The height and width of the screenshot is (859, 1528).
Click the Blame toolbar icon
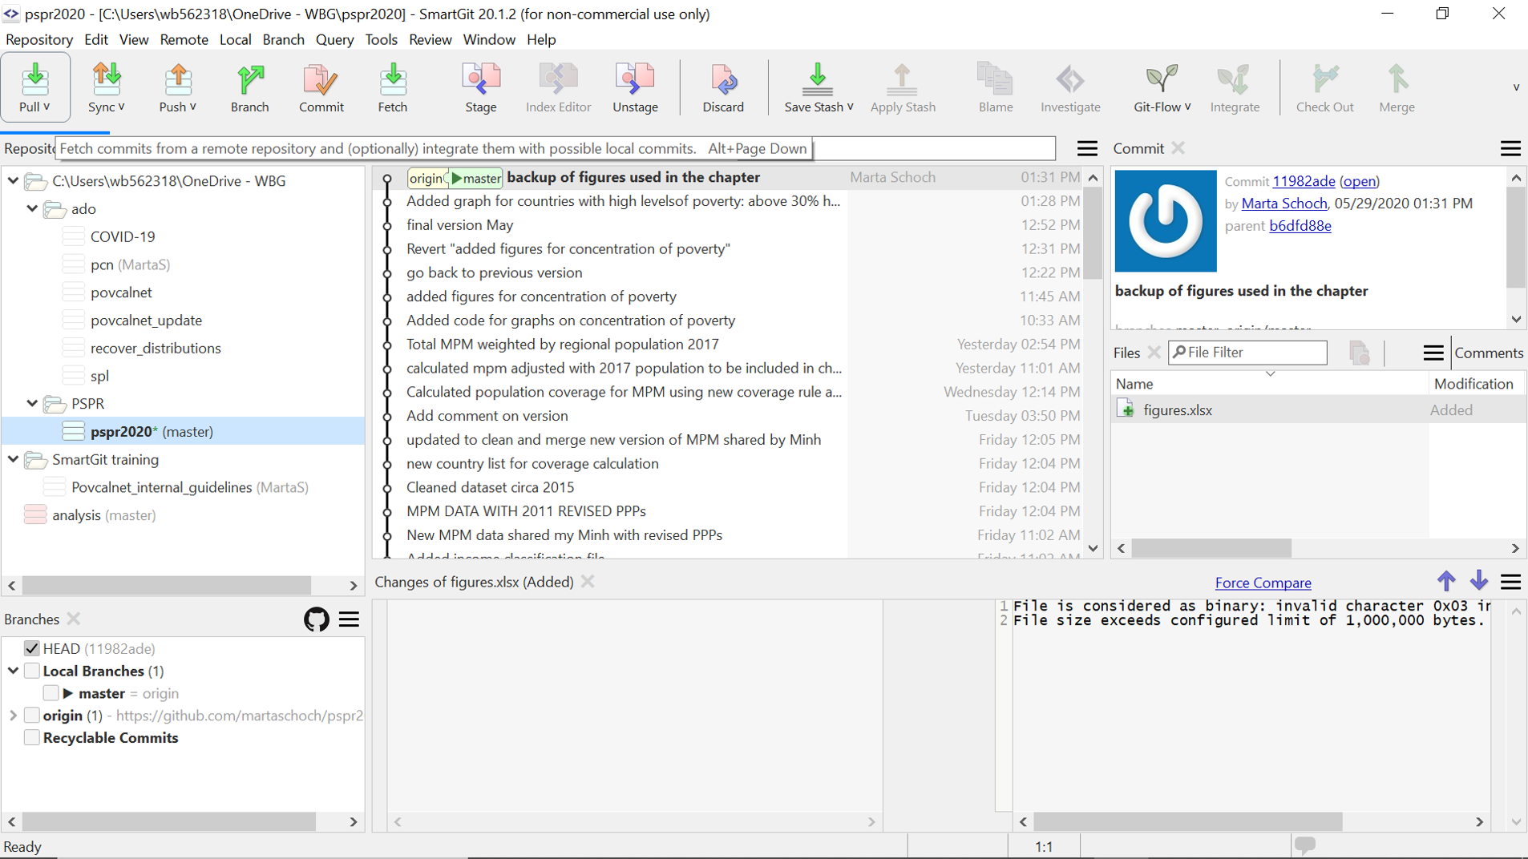996,79
